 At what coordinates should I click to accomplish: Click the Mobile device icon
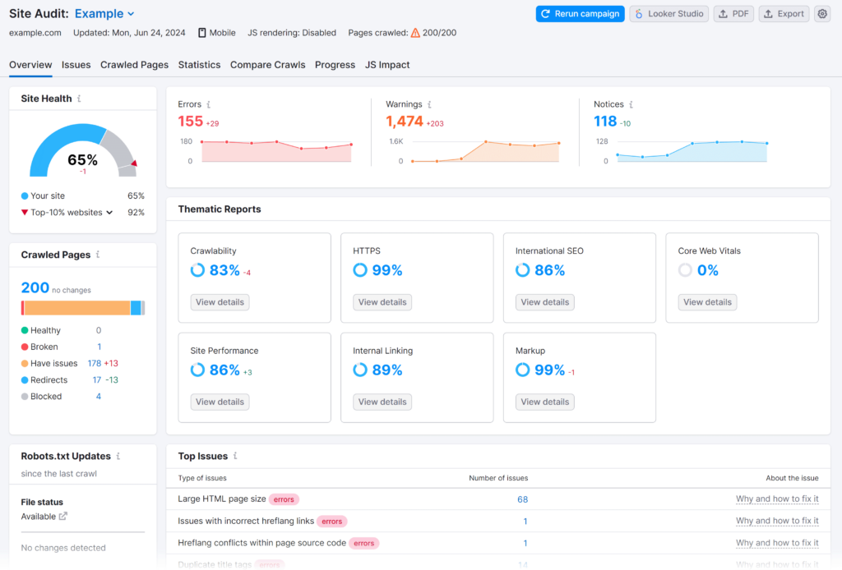[202, 33]
